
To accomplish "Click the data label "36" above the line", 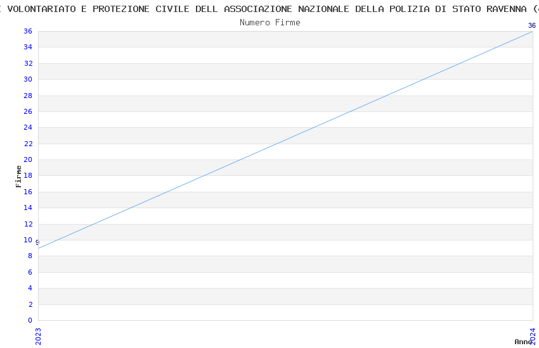I will tap(531, 26).
